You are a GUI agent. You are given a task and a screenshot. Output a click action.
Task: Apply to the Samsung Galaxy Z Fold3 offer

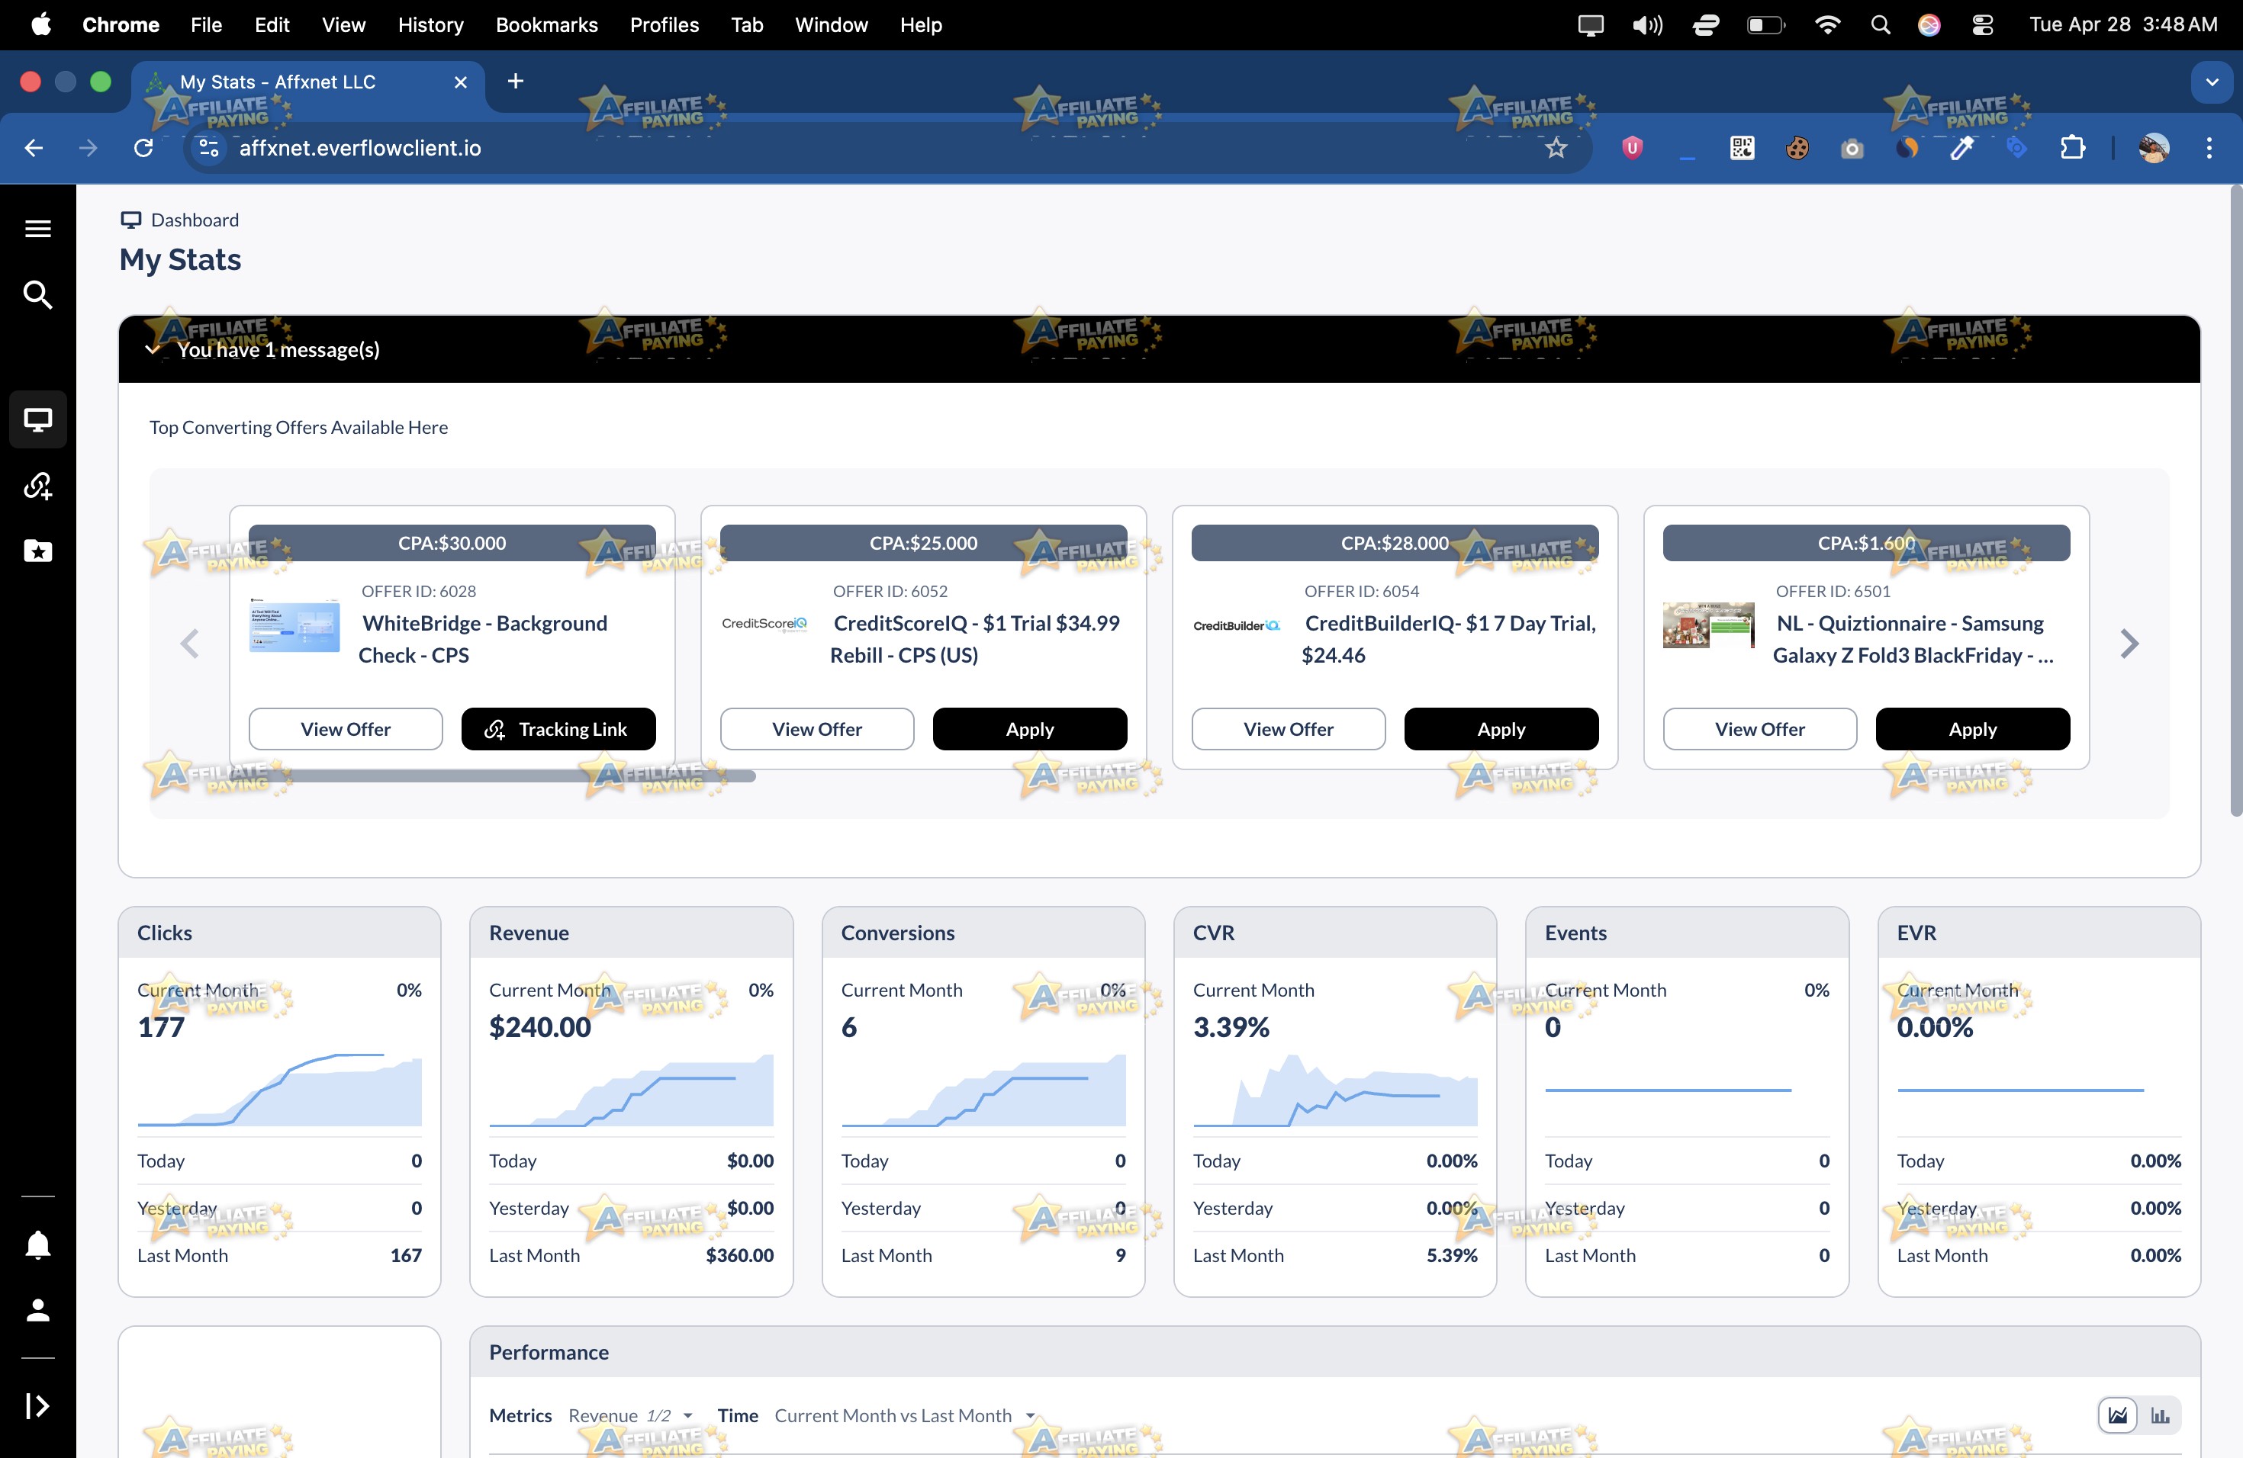click(1972, 729)
